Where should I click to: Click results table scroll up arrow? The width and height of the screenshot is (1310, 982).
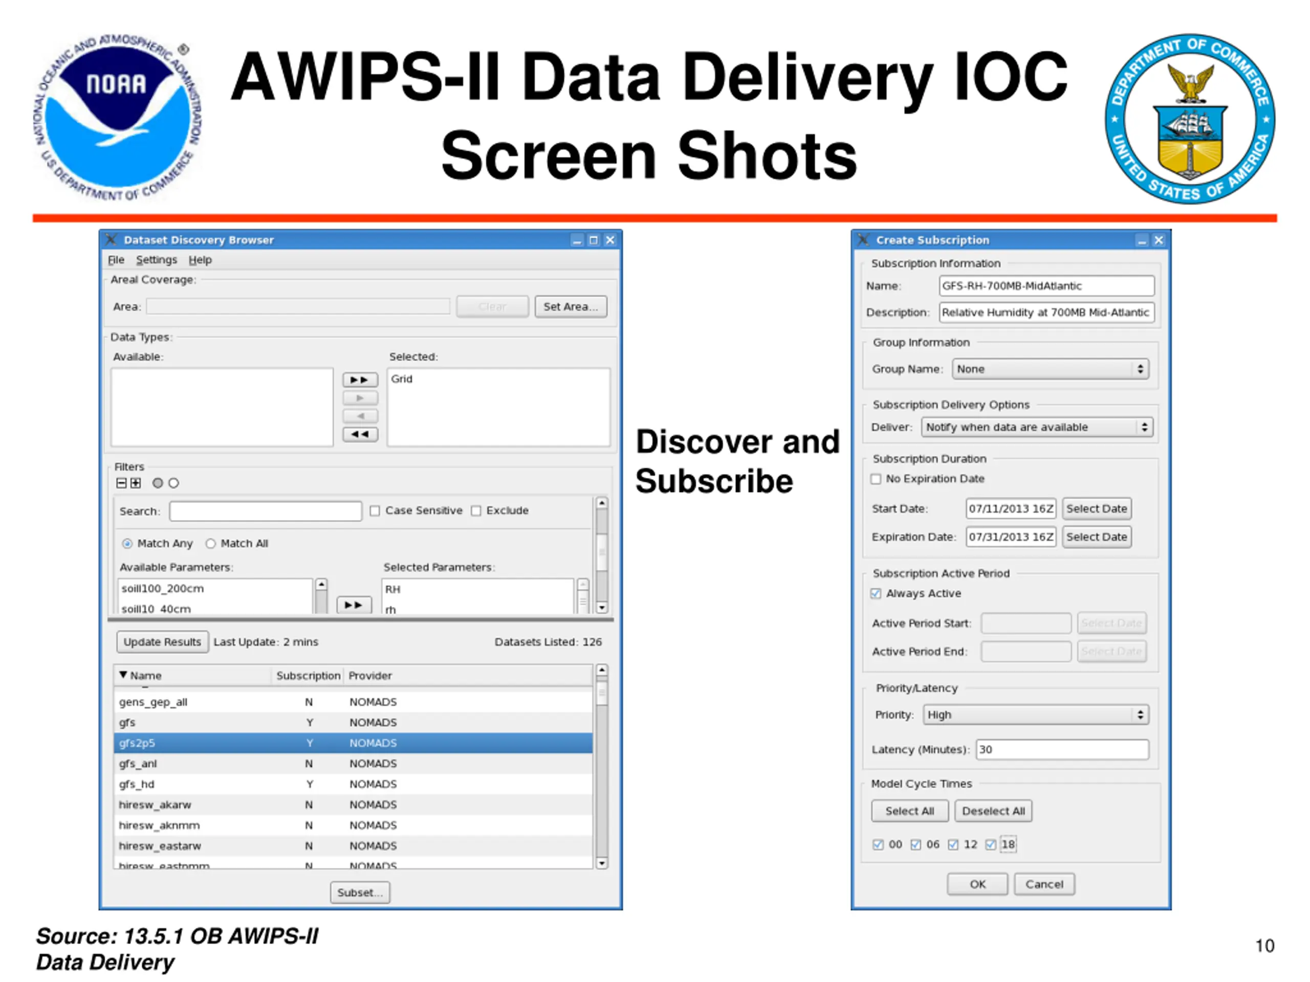[602, 670]
